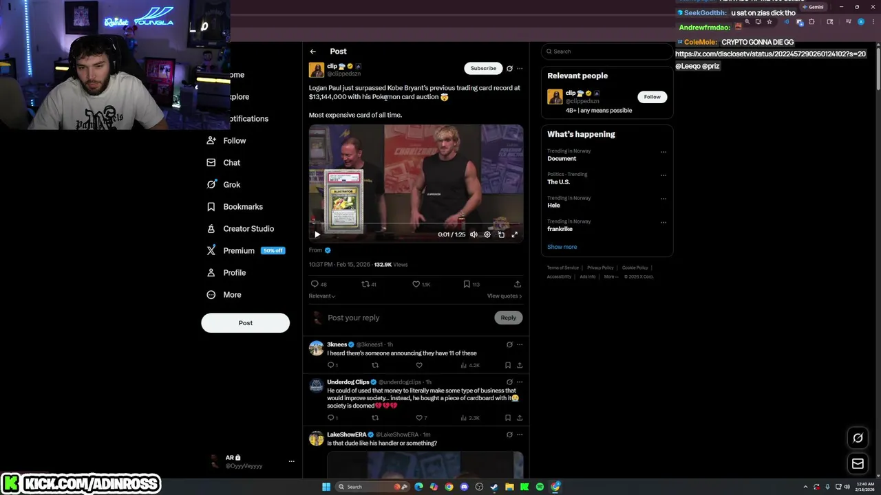Open Spotify from the taskbar
This screenshot has width=881, height=495.
[540, 487]
